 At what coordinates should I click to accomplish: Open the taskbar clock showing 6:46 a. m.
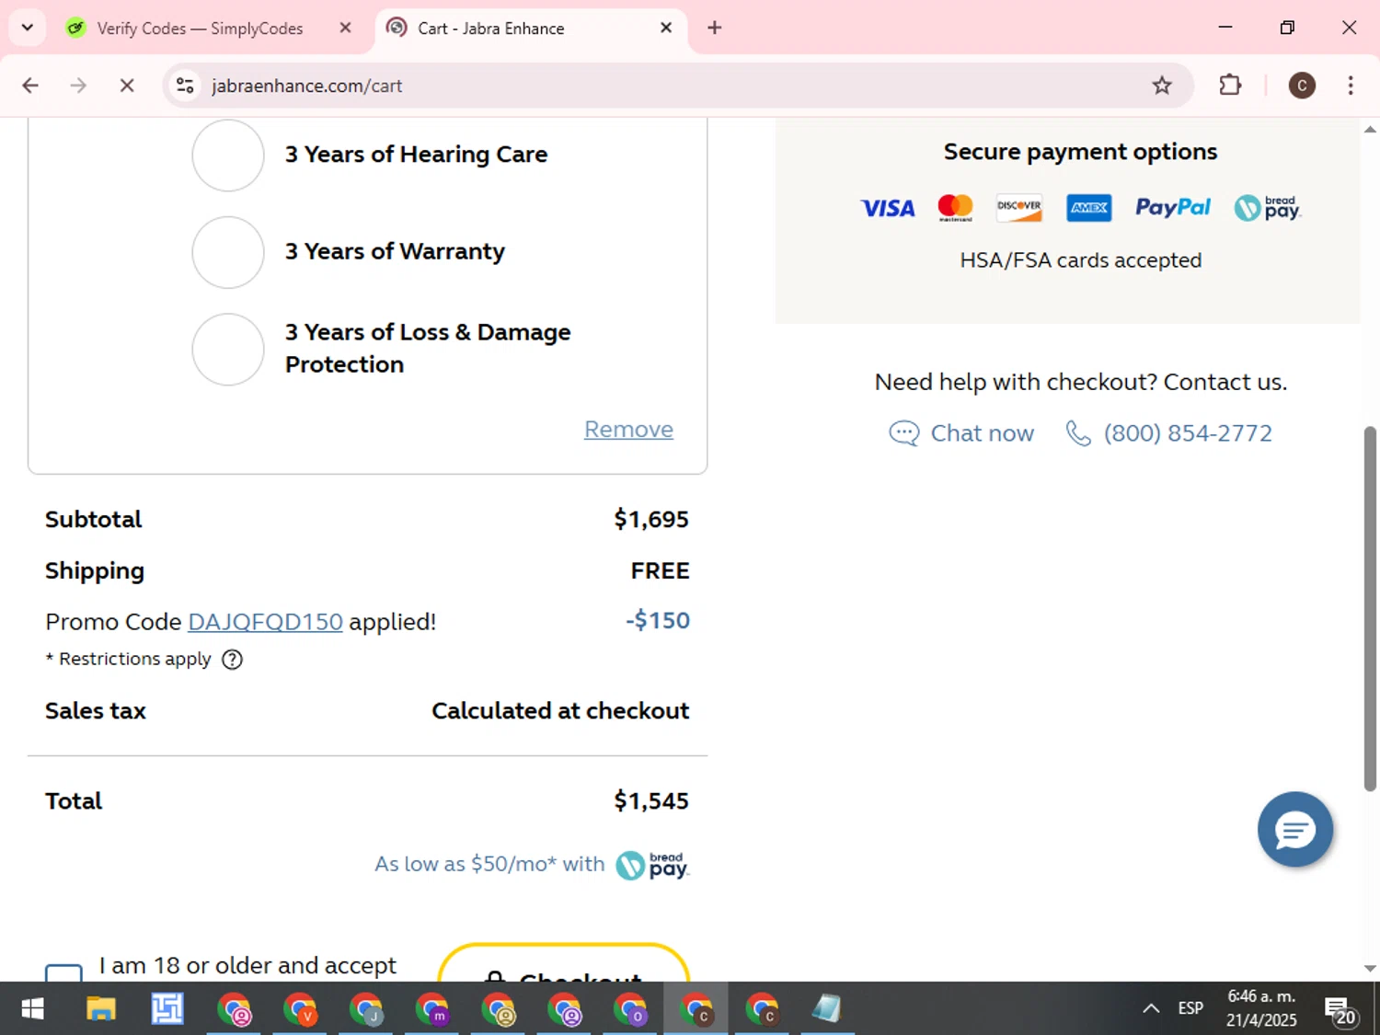(1261, 1008)
